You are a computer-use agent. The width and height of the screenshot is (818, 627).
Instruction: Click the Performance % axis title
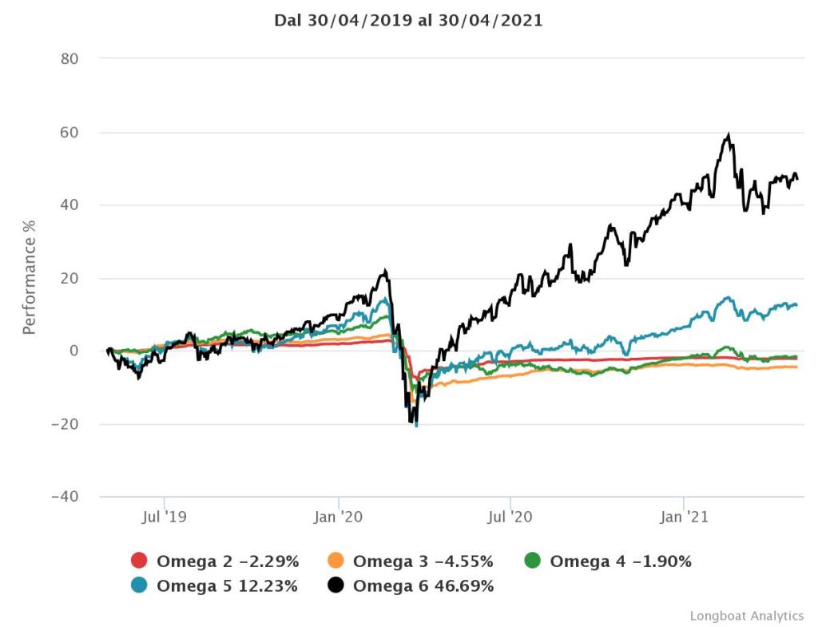click(x=29, y=276)
